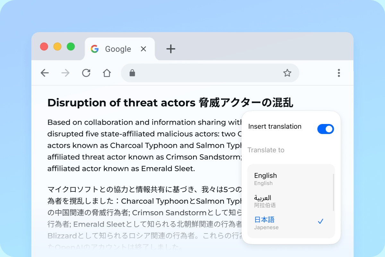Open a new tab with the plus icon
Viewport: 385px width, 257px height.
171,49
